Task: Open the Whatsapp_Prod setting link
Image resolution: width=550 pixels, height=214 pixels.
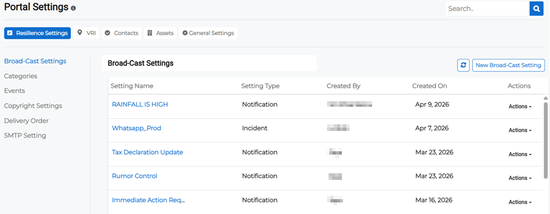Action: 137,128
